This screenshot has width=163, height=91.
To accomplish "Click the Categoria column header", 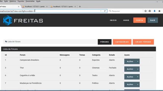I will point(96,55).
